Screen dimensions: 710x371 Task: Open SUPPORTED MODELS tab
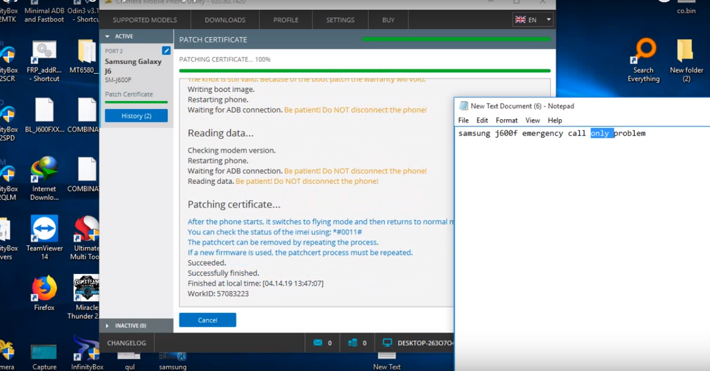(145, 20)
